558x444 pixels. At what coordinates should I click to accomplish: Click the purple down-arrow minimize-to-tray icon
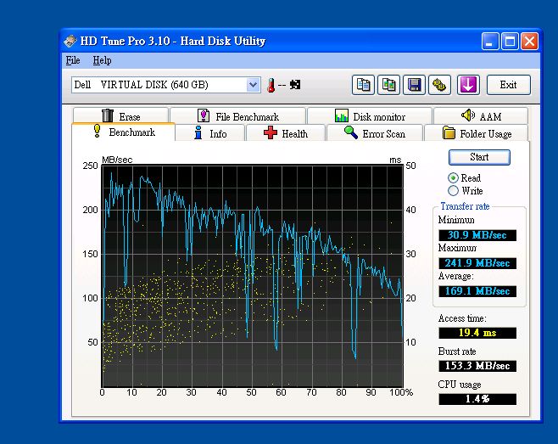point(469,85)
